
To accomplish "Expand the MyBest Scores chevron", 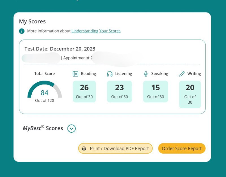I will (x=71, y=128).
